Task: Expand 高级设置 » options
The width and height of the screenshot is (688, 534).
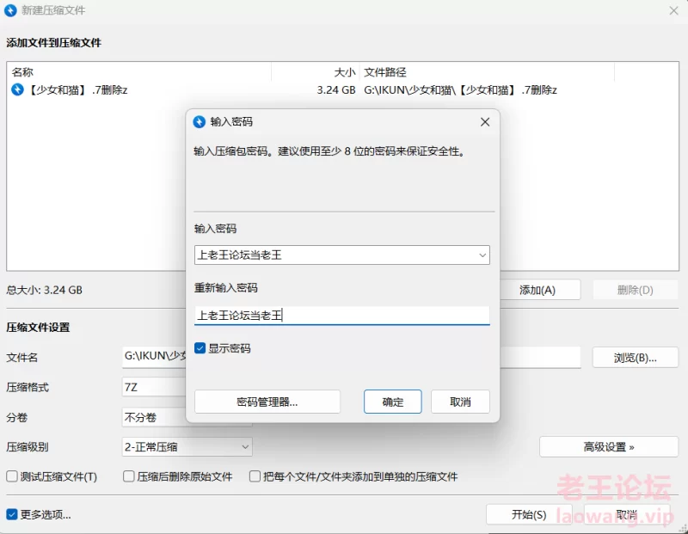Action: pyautogui.click(x=609, y=446)
